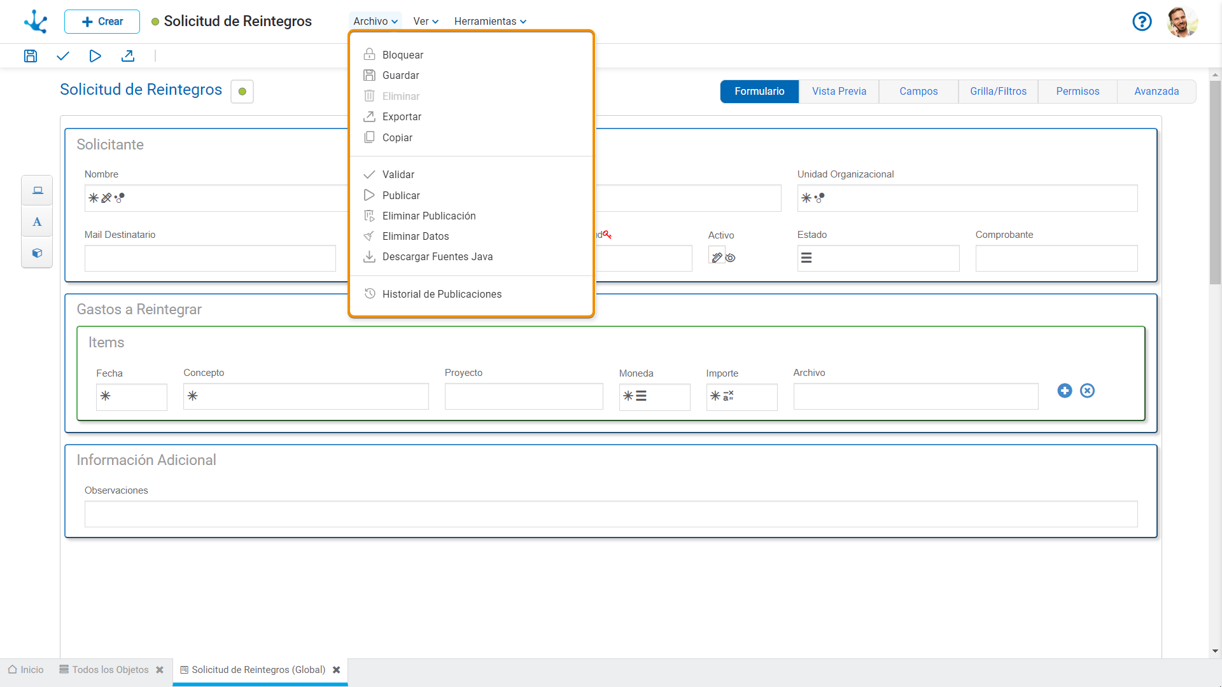Select the Solicitante container title
Image resolution: width=1222 pixels, height=687 pixels.
click(110, 144)
